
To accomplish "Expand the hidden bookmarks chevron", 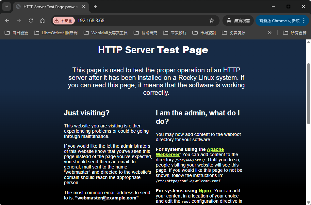I will 270,33.
